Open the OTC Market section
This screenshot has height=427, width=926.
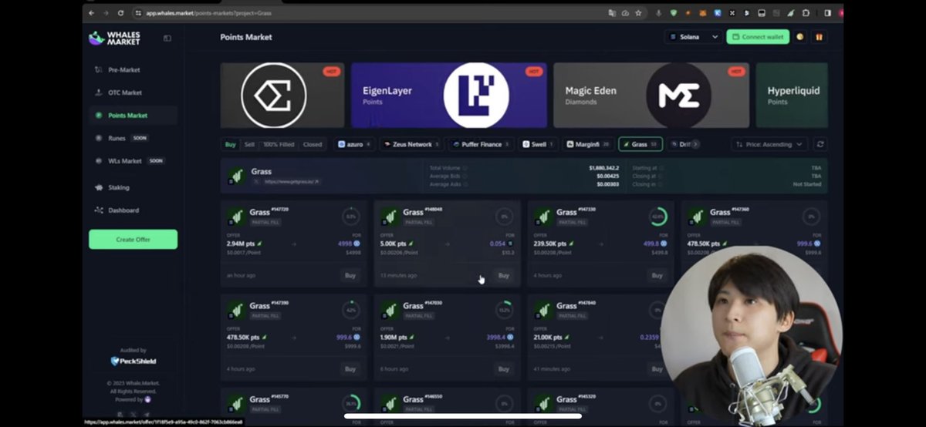pyautogui.click(x=125, y=92)
